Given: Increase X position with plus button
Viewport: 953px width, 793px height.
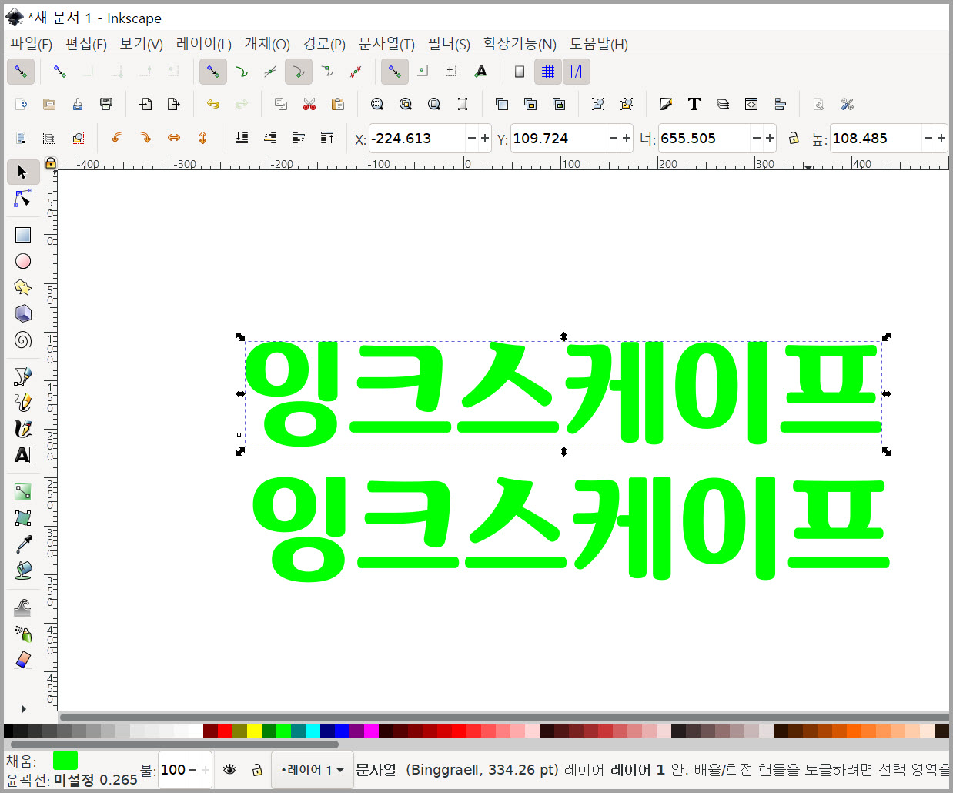Looking at the screenshot, I should [x=484, y=138].
